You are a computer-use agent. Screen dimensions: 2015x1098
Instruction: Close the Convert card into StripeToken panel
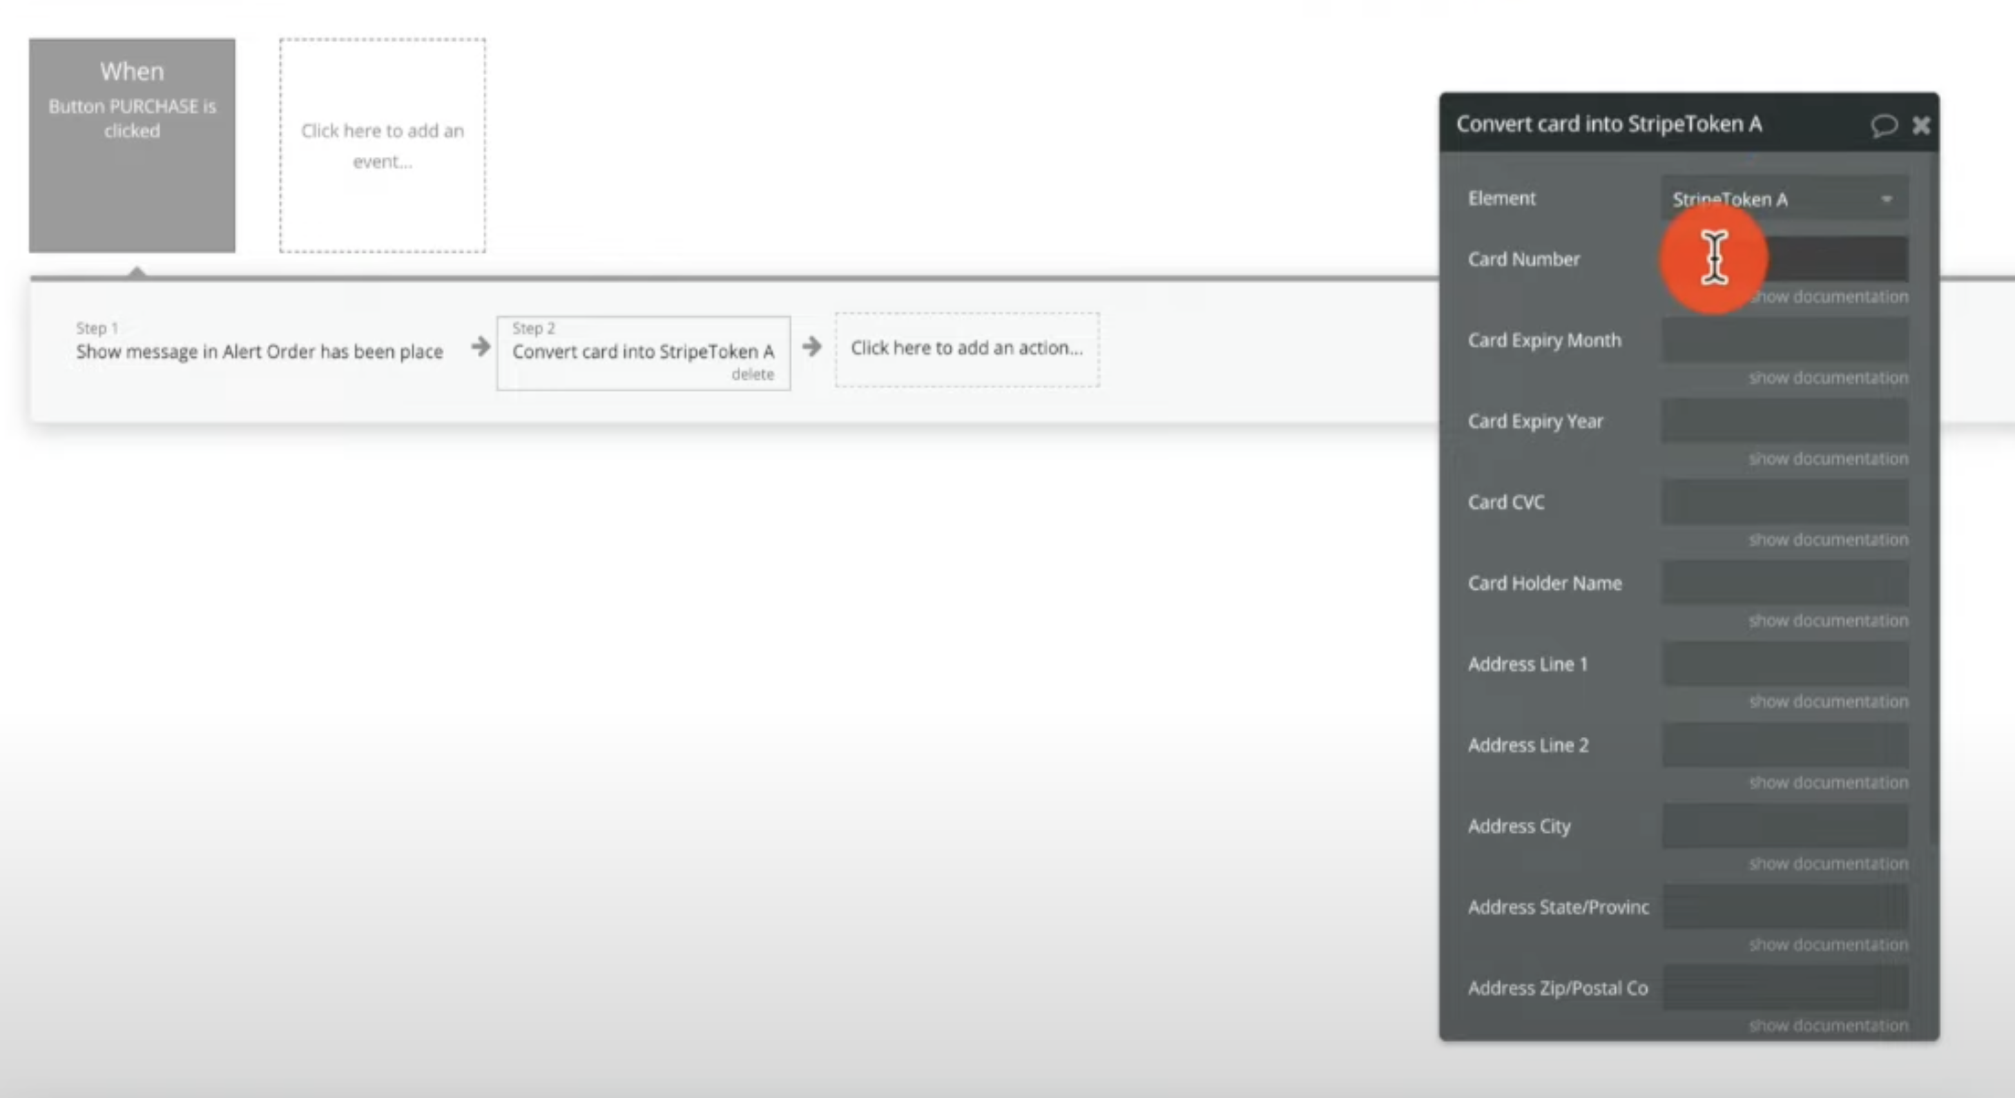(1921, 125)
